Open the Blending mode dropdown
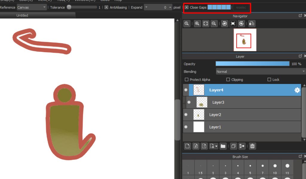306x179 pixels. 261,71
